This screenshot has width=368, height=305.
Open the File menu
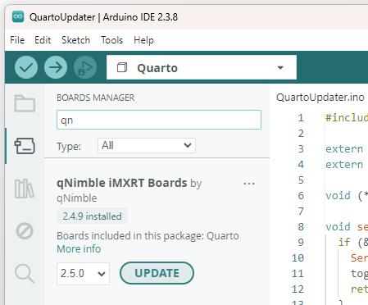[17, 40]
